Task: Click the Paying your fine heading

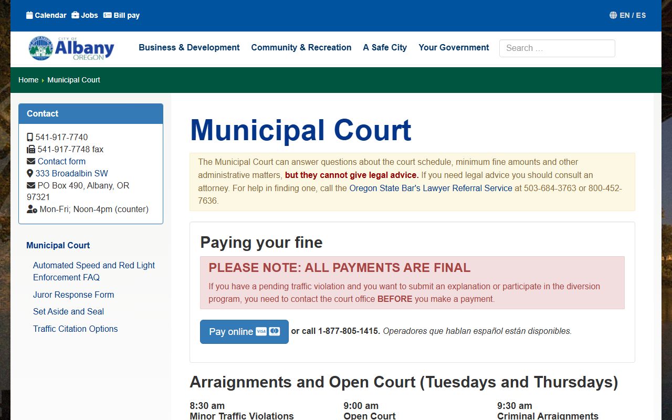Action: 261,243
